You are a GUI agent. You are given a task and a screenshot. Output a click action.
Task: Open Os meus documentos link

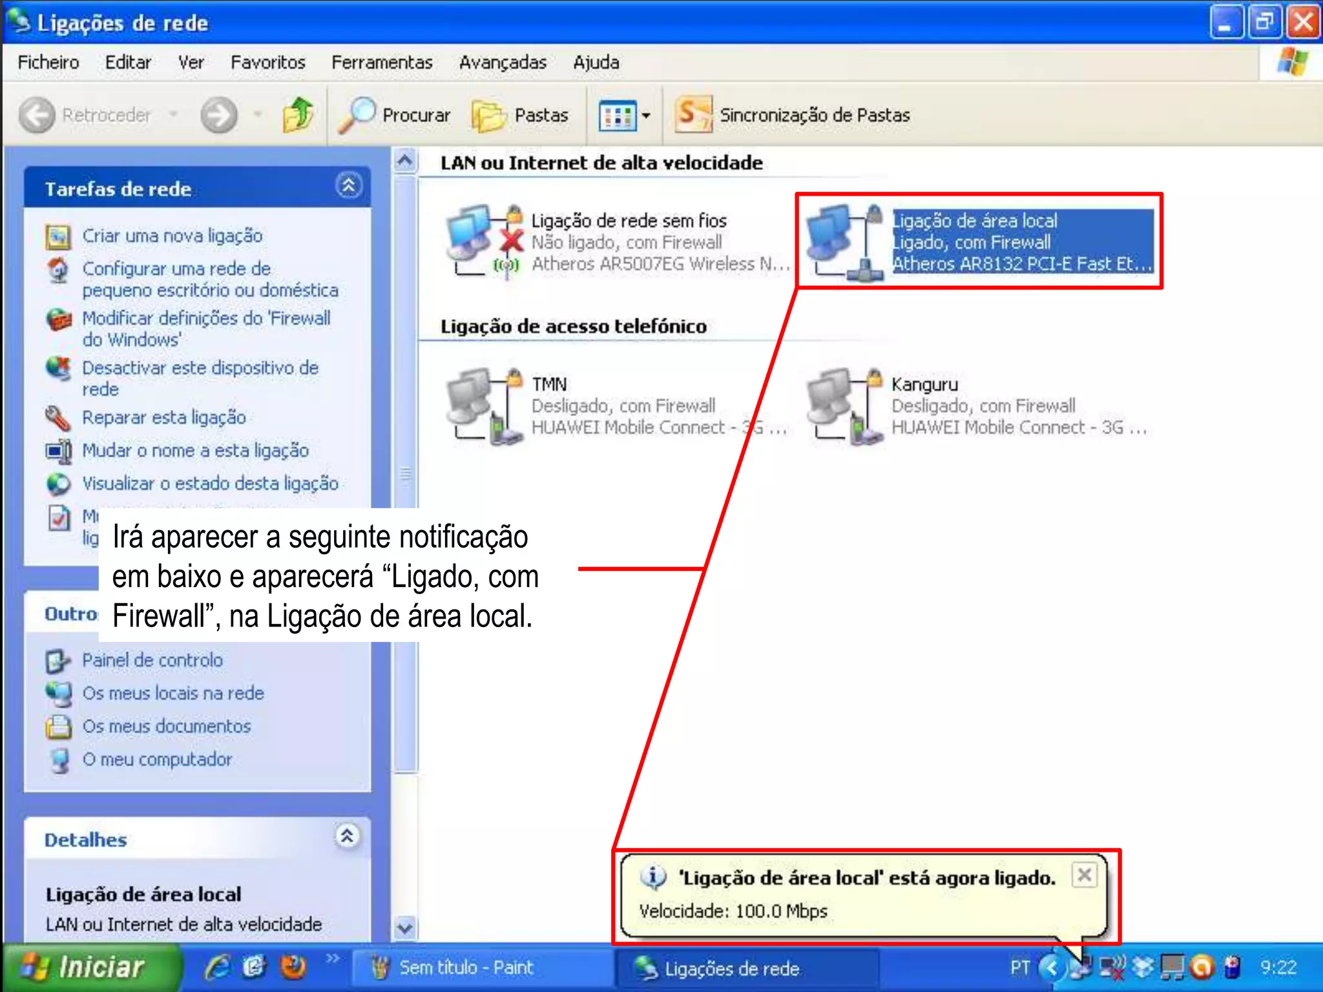(166, 726)
